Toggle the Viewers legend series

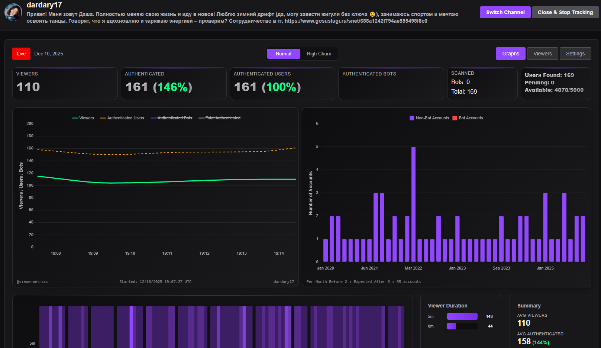tap(83, 118)
